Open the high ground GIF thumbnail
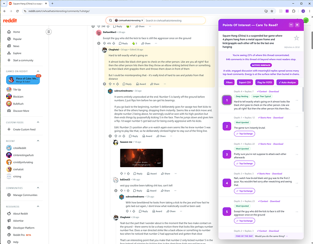Image resolution: width=313 pixels, height=244 pixels. pyautogui.click(x=141, y=158)
